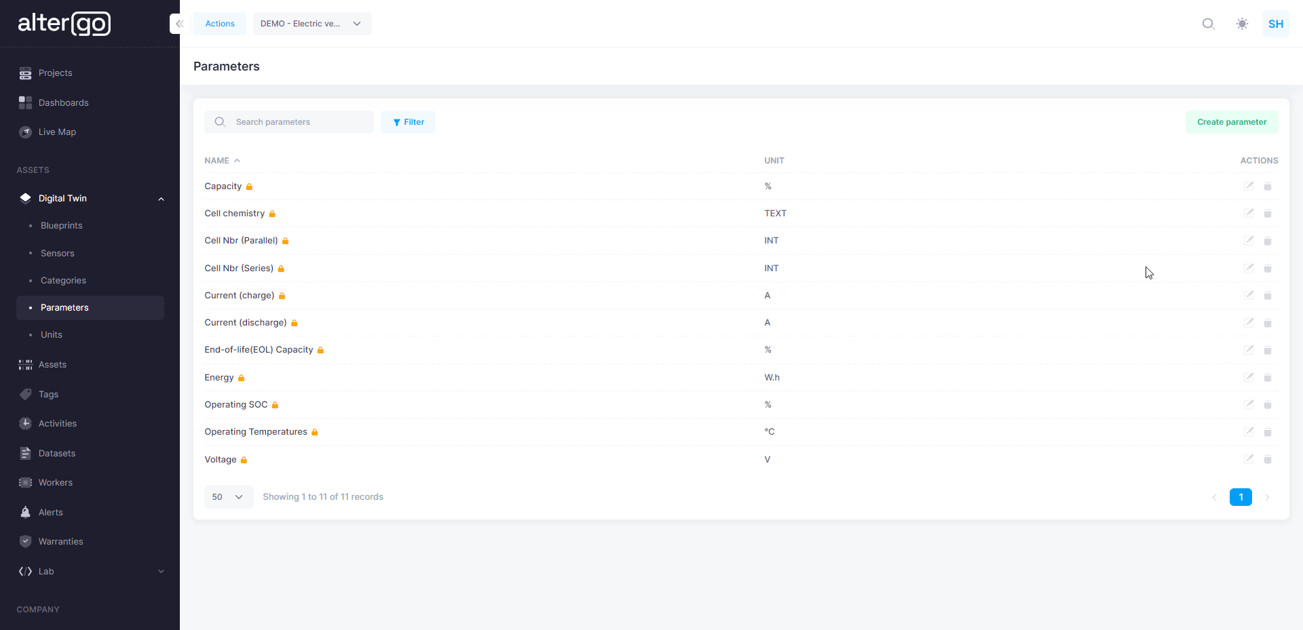Collapse the sidebar with double-chevron icon
Viewport: 1303px width, 630px height.
point(179,24)
